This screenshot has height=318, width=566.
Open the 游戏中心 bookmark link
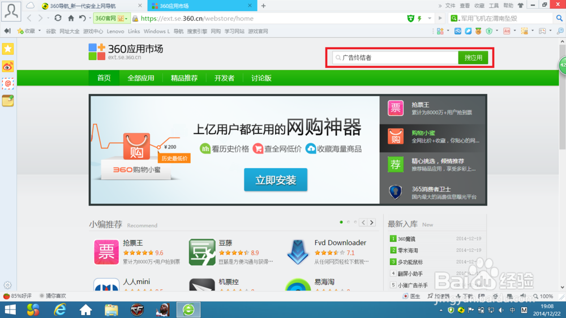point(93,31)
